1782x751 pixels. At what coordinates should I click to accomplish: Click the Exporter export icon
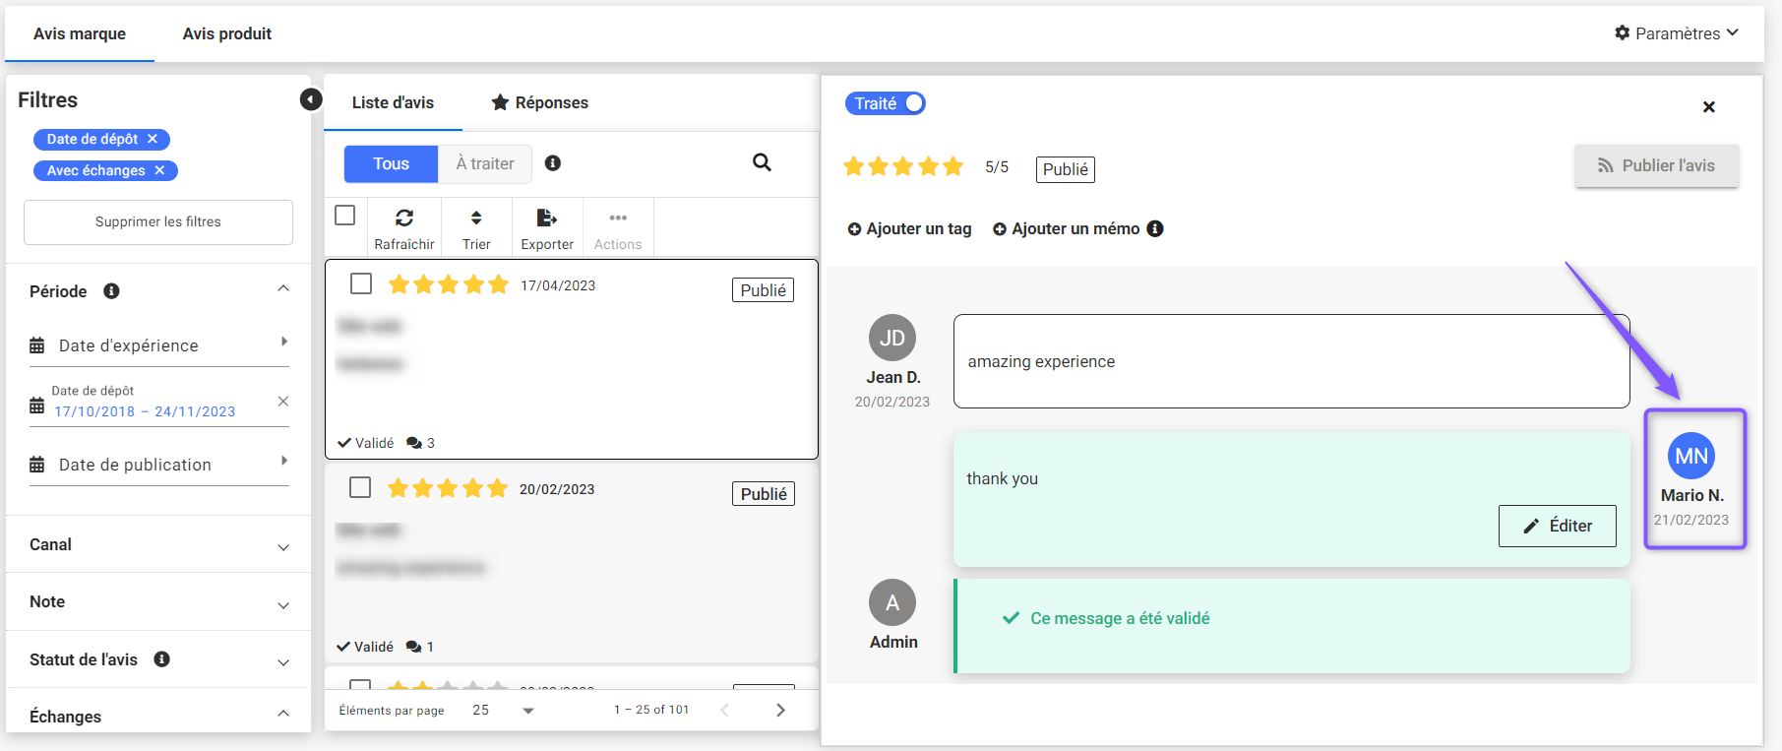(x=546, y=219)
